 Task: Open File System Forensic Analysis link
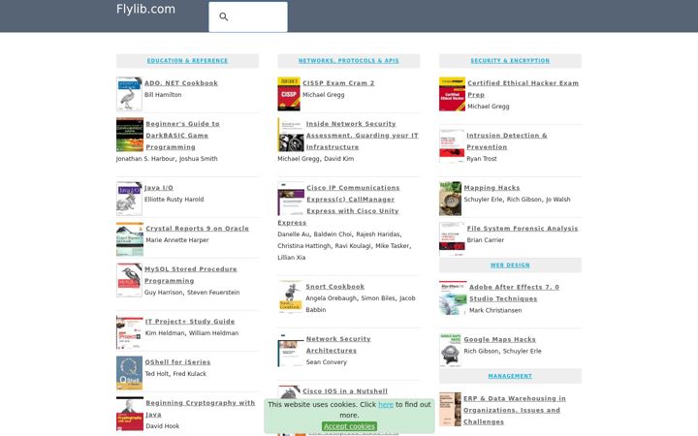(x=523, y=229)
